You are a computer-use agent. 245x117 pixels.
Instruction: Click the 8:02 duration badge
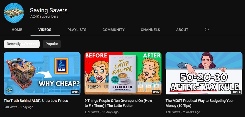tap(156, 92)
